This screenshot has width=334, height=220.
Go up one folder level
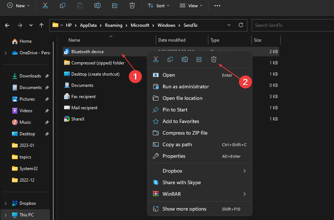point(42,25)
